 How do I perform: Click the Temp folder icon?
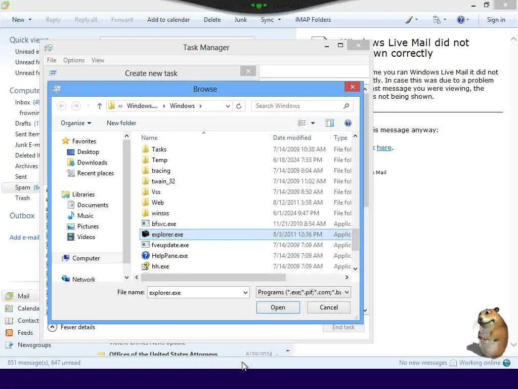pos(145,160)
